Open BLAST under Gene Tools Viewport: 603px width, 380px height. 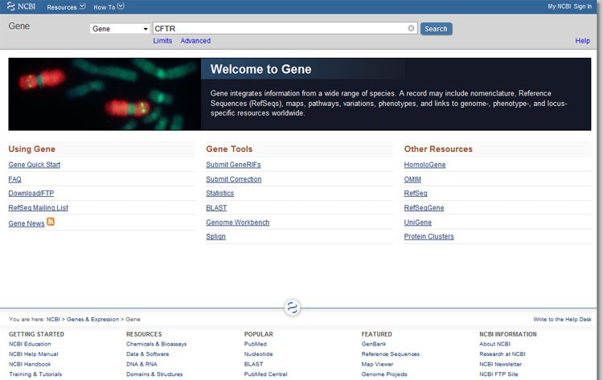click(216, 208)
